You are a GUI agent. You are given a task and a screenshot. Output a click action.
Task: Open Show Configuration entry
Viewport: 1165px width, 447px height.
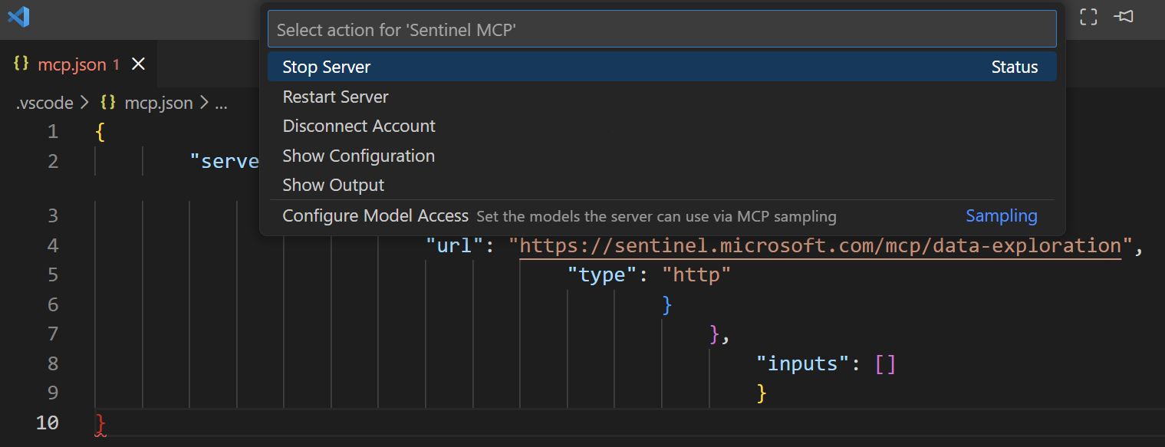(358, 156)
